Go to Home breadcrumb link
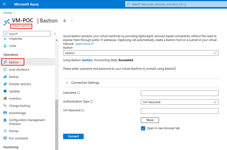 7,13
